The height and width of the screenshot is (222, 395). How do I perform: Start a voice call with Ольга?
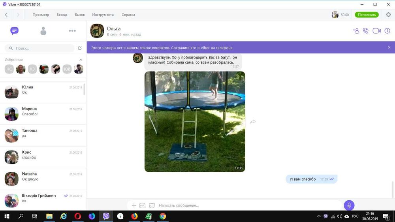[x=365, y=31]
